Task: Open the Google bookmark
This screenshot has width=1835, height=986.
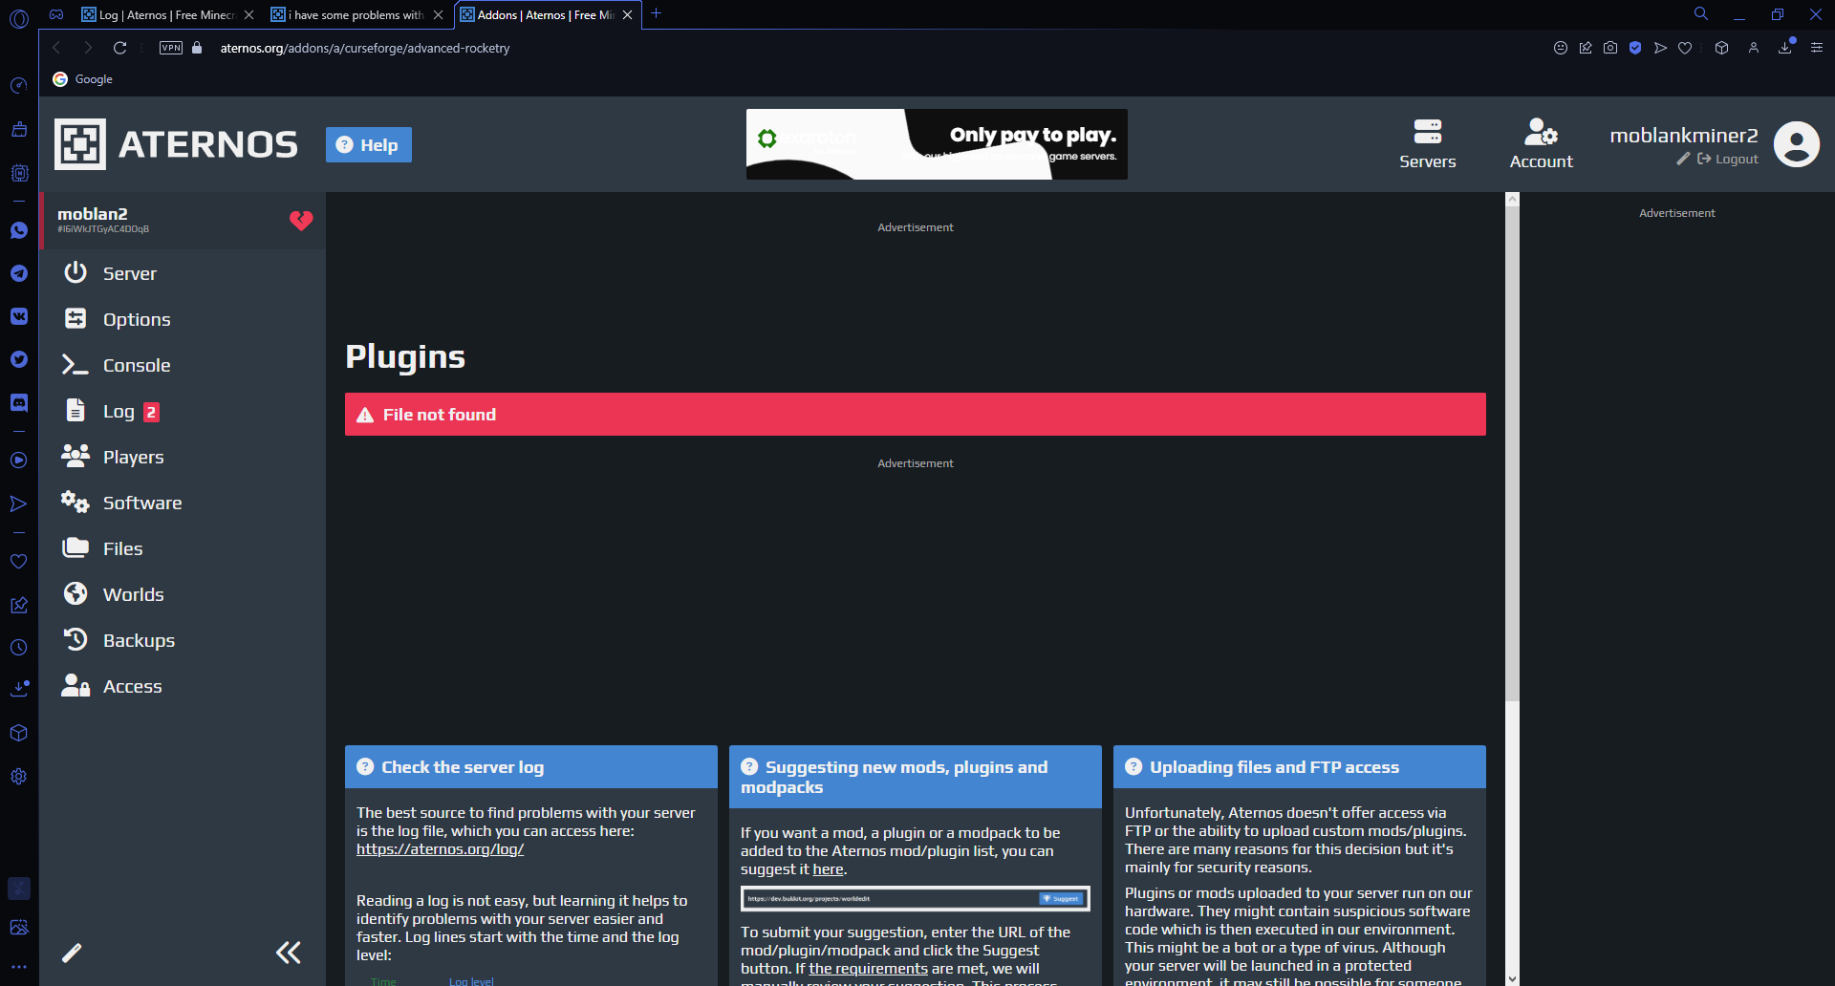Action: click(83, 79)
